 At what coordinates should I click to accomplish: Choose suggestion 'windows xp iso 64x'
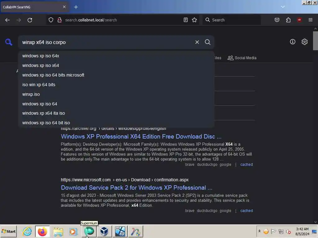(116, 56)
